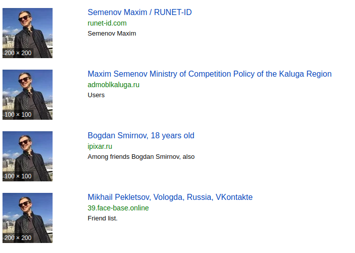Open the Bogdan Smirnov, 18 years old result
This screenshot has height=253, width=355.
point(141,135)
